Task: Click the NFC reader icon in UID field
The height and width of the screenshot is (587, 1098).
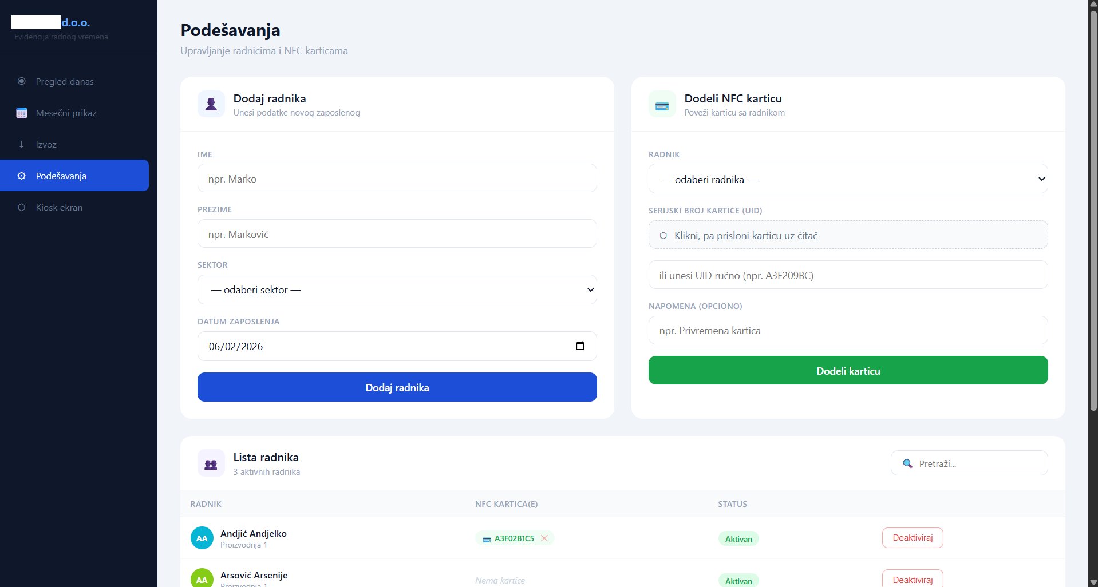Action: (x=663, y=236)
